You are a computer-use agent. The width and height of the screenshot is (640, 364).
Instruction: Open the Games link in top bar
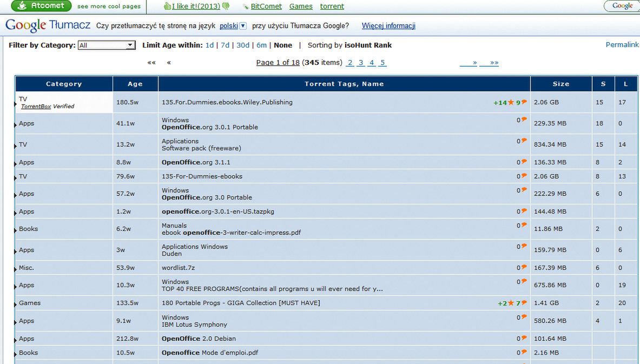click(301, 6)
